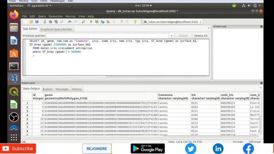Launch QGIS from the dock
274x154 pixels.
click(14, 91)
